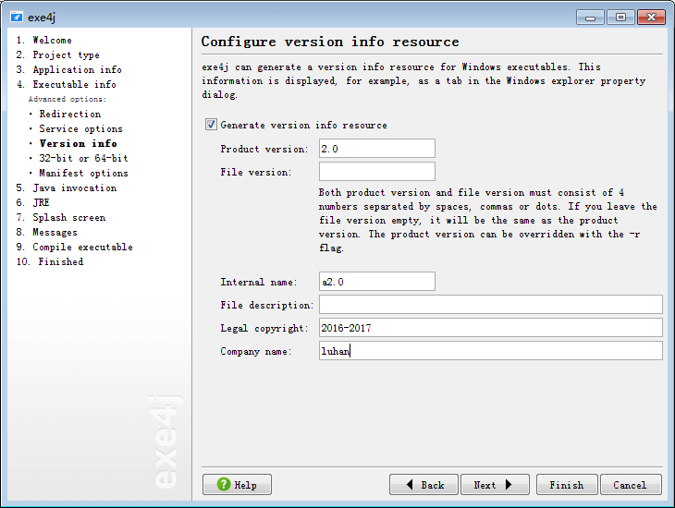675x508 pixels.
Task: Proceed with the Next arrow button
Action: (x=494, y=485)
